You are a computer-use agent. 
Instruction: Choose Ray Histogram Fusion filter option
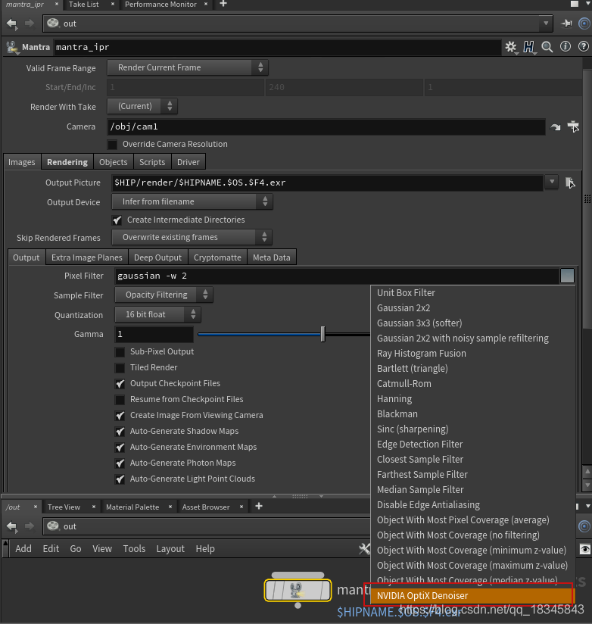click(x=472, y=354)
